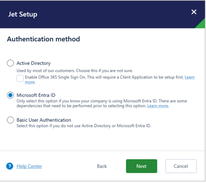Proceed with the green Next button

141,166
